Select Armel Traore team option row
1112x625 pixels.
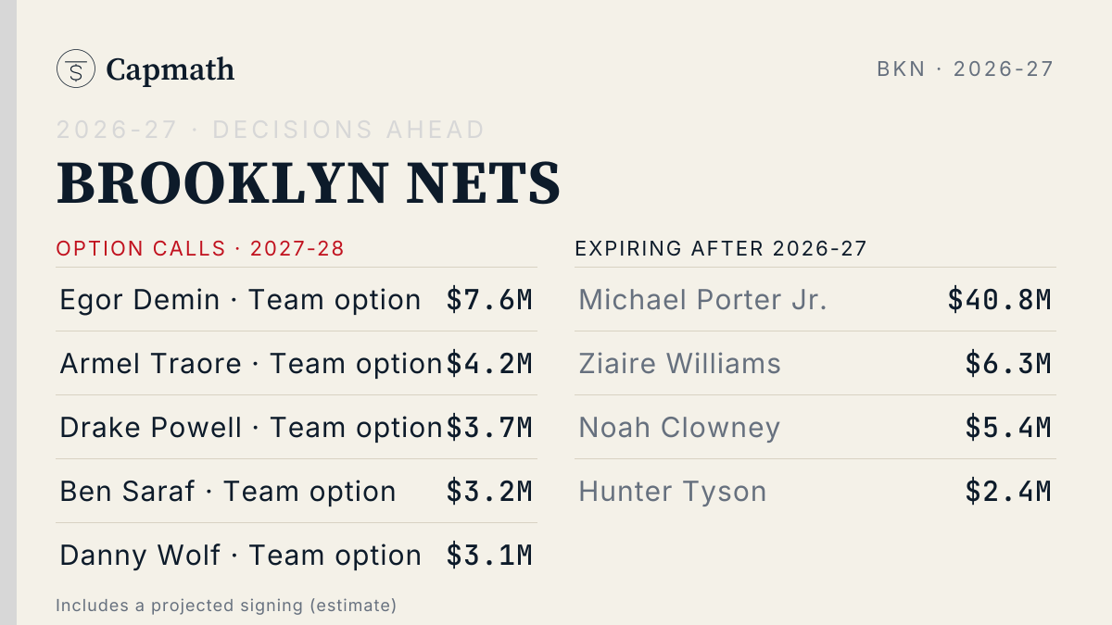tap(297, 363)
